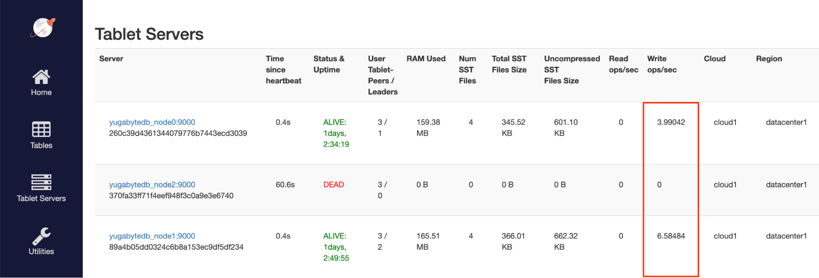Click the Region column header

pyautogui.click(x=769, y=59)
